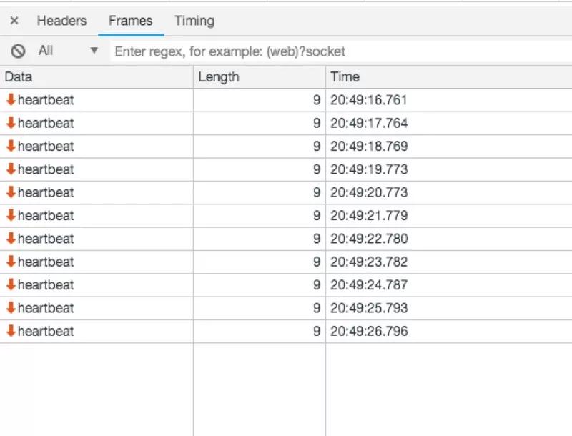Select the heartbeat frame at 20:49:23.782

tap(46, 262)
